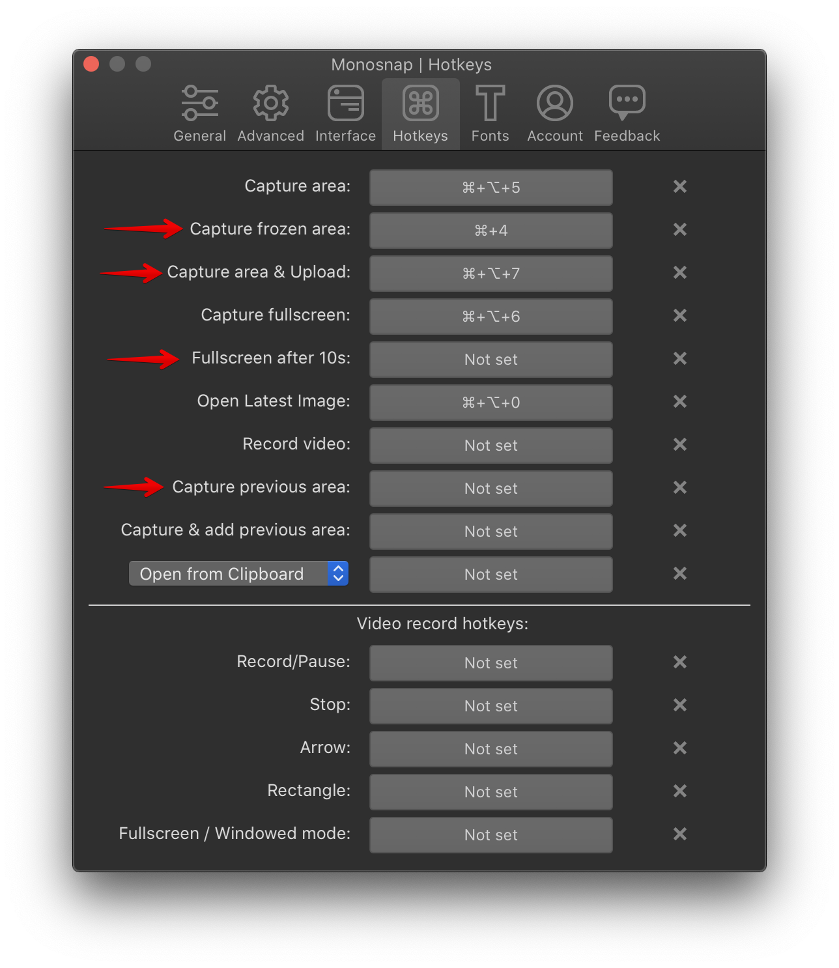This screenshot has width=839, height=968.
Task: Set shortcut for Capture previous area
Action: (x=491, y=489)
